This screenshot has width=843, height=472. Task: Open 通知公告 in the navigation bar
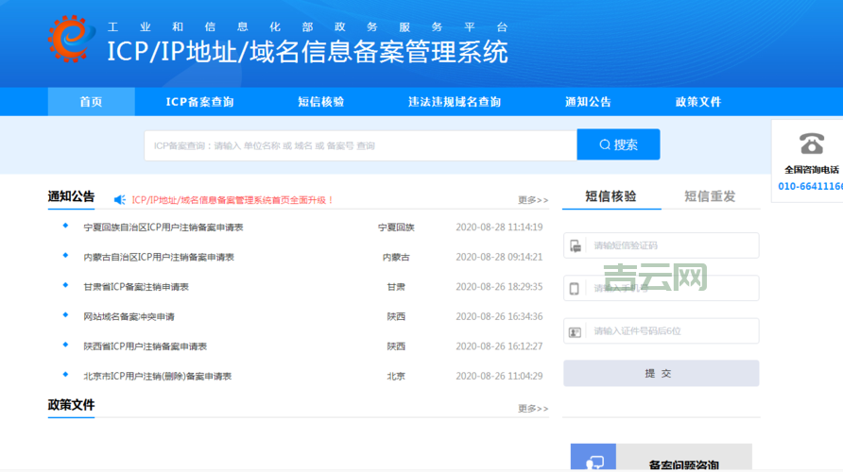[x=588, y=102]
